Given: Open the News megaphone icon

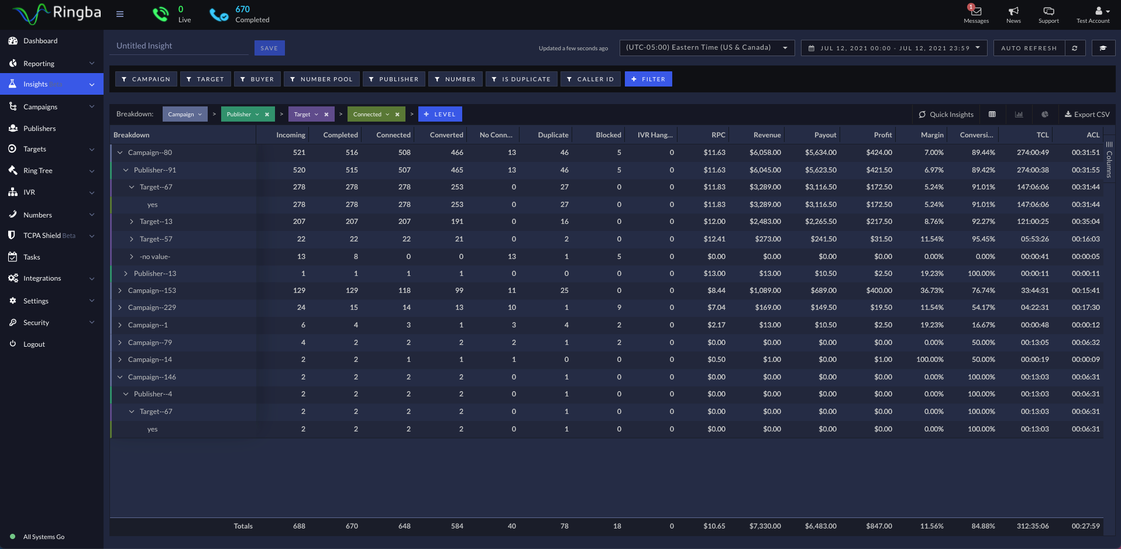Looking at the screenshot, I should 1013,12.
